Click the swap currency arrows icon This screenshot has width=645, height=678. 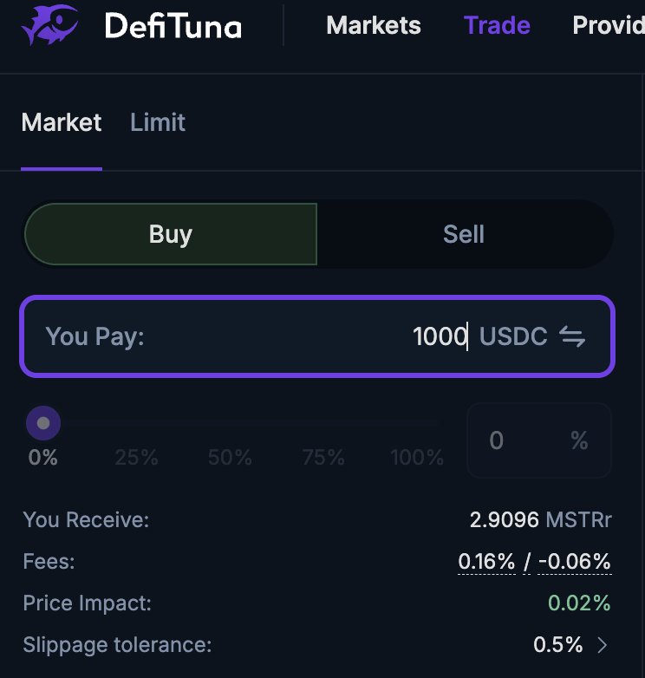coord(572,336)
